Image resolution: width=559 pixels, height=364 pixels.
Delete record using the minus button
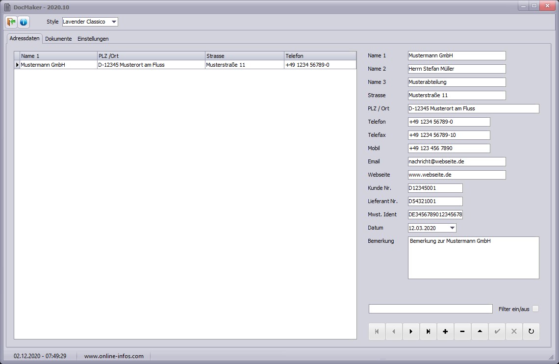[462, 332]
